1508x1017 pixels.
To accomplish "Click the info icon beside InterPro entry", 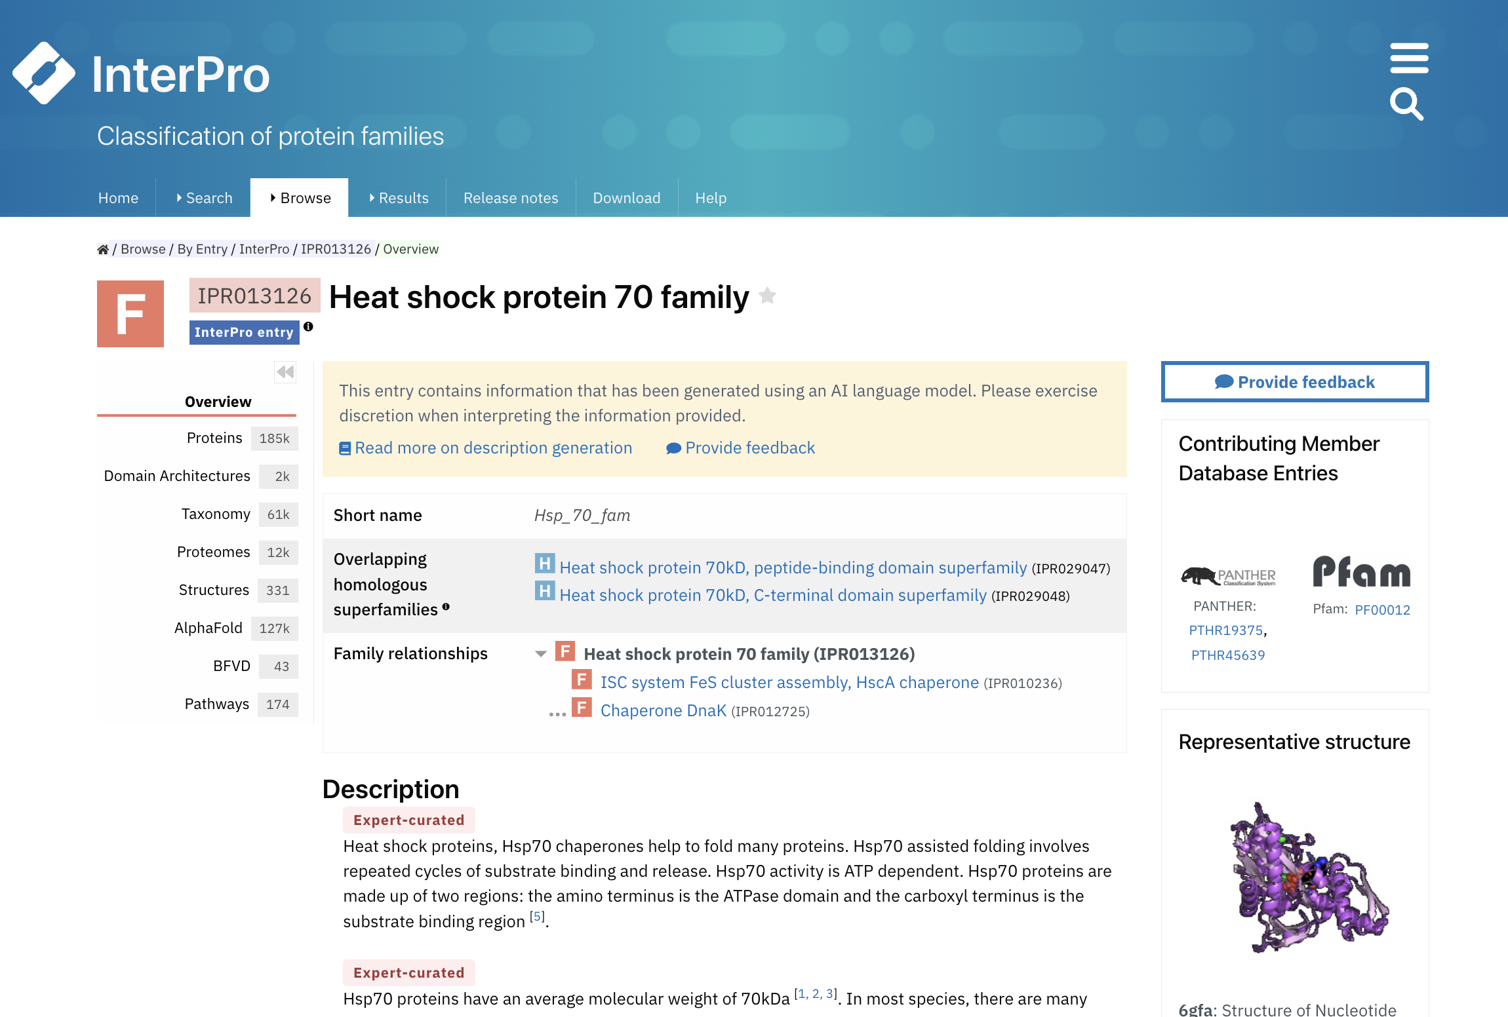I will 308,326.
